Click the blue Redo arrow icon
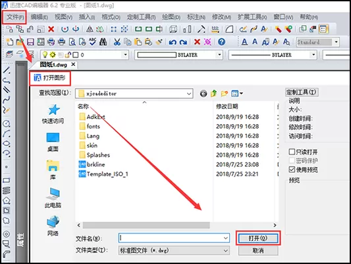 point(183,42)
